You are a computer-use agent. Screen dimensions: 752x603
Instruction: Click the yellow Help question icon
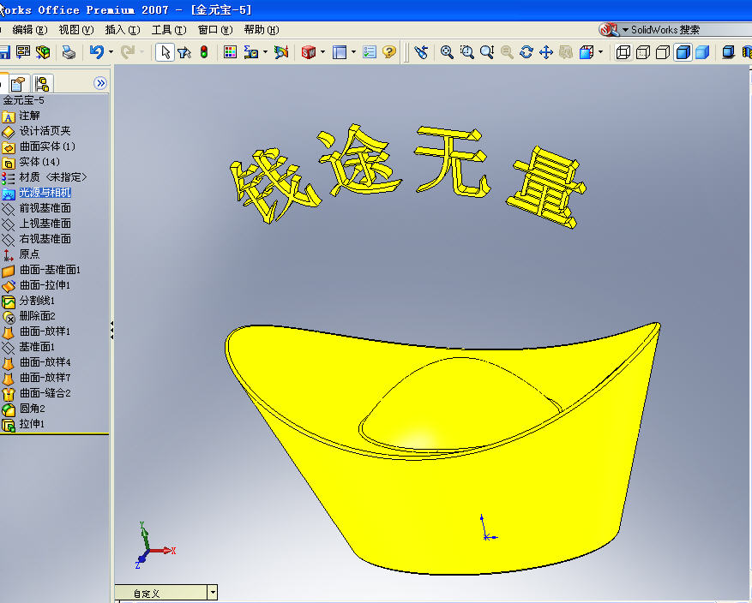[389, 51]
